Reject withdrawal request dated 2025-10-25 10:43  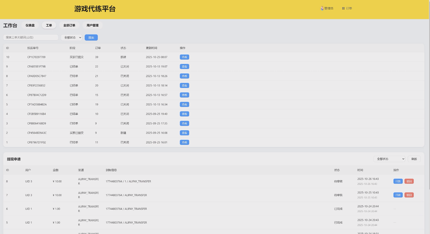(x=409, y=195)
